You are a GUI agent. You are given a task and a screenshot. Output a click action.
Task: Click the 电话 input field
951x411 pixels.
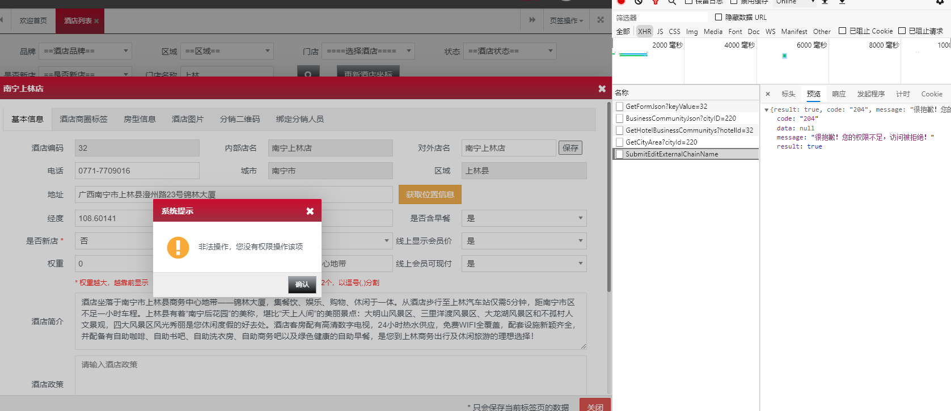(x=137, y=171)
